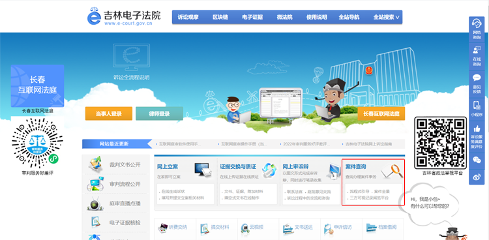Viewport: 489px width, 240px height.
Task: Open the 微法院 menu item
Action: (284, 17)
